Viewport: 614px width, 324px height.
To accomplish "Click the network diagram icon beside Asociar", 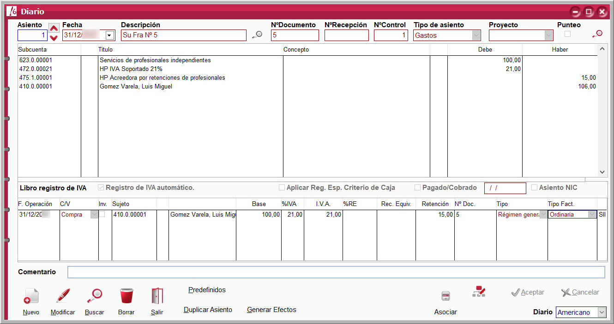I will 479,291.
